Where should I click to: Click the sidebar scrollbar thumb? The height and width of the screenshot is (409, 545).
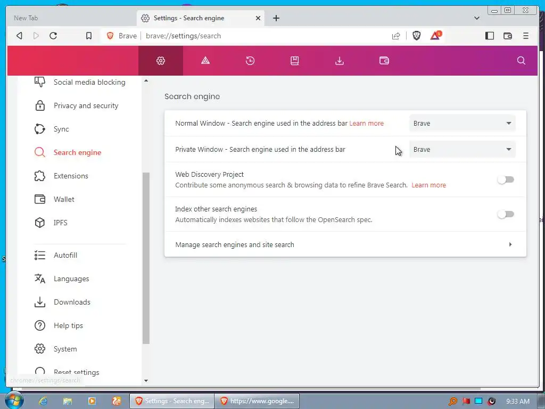[x=146, y=258]
